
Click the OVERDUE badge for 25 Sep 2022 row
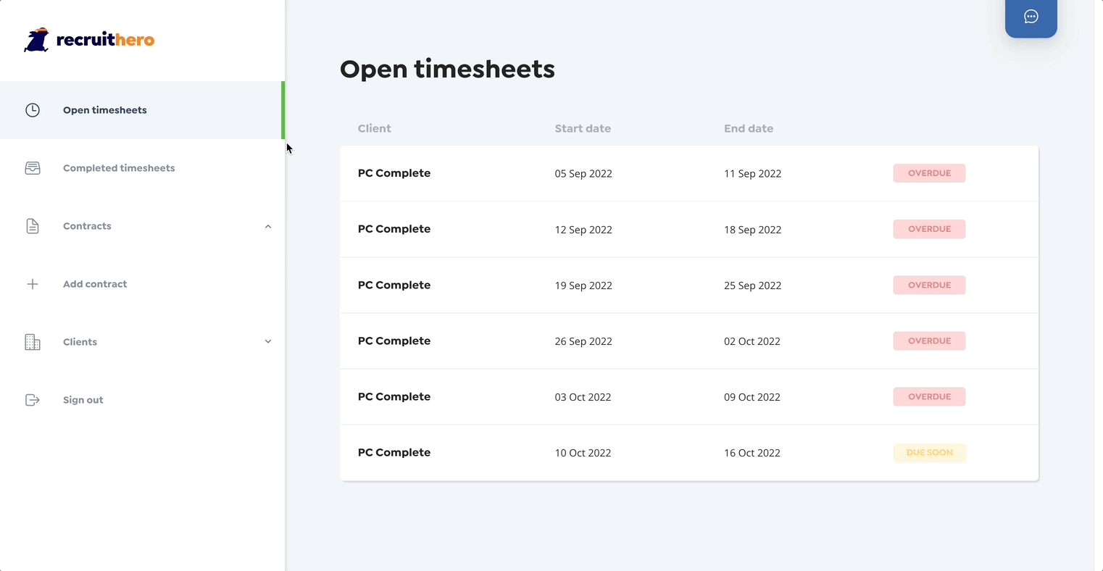tap(929, 285)
